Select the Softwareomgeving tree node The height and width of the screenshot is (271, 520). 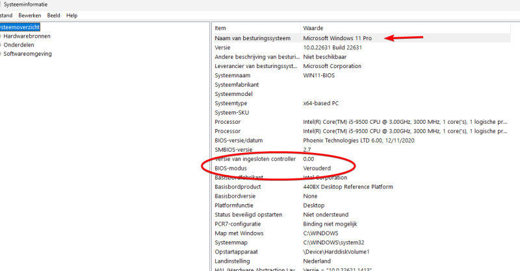pos(27,54)
